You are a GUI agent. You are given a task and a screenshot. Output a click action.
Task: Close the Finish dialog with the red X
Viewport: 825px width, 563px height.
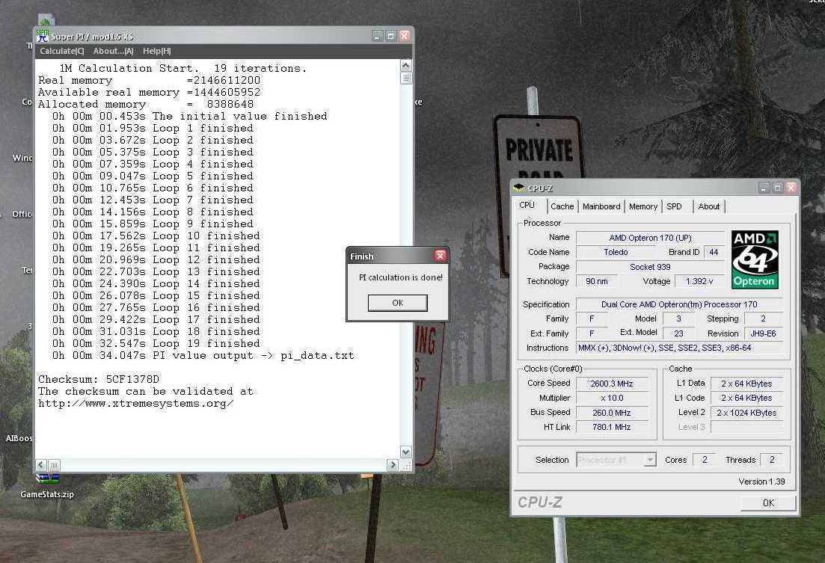tap(440, 256)
